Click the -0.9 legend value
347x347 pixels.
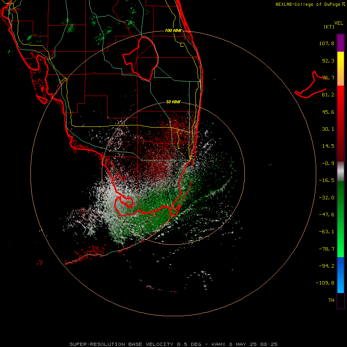tap(328, 163)
